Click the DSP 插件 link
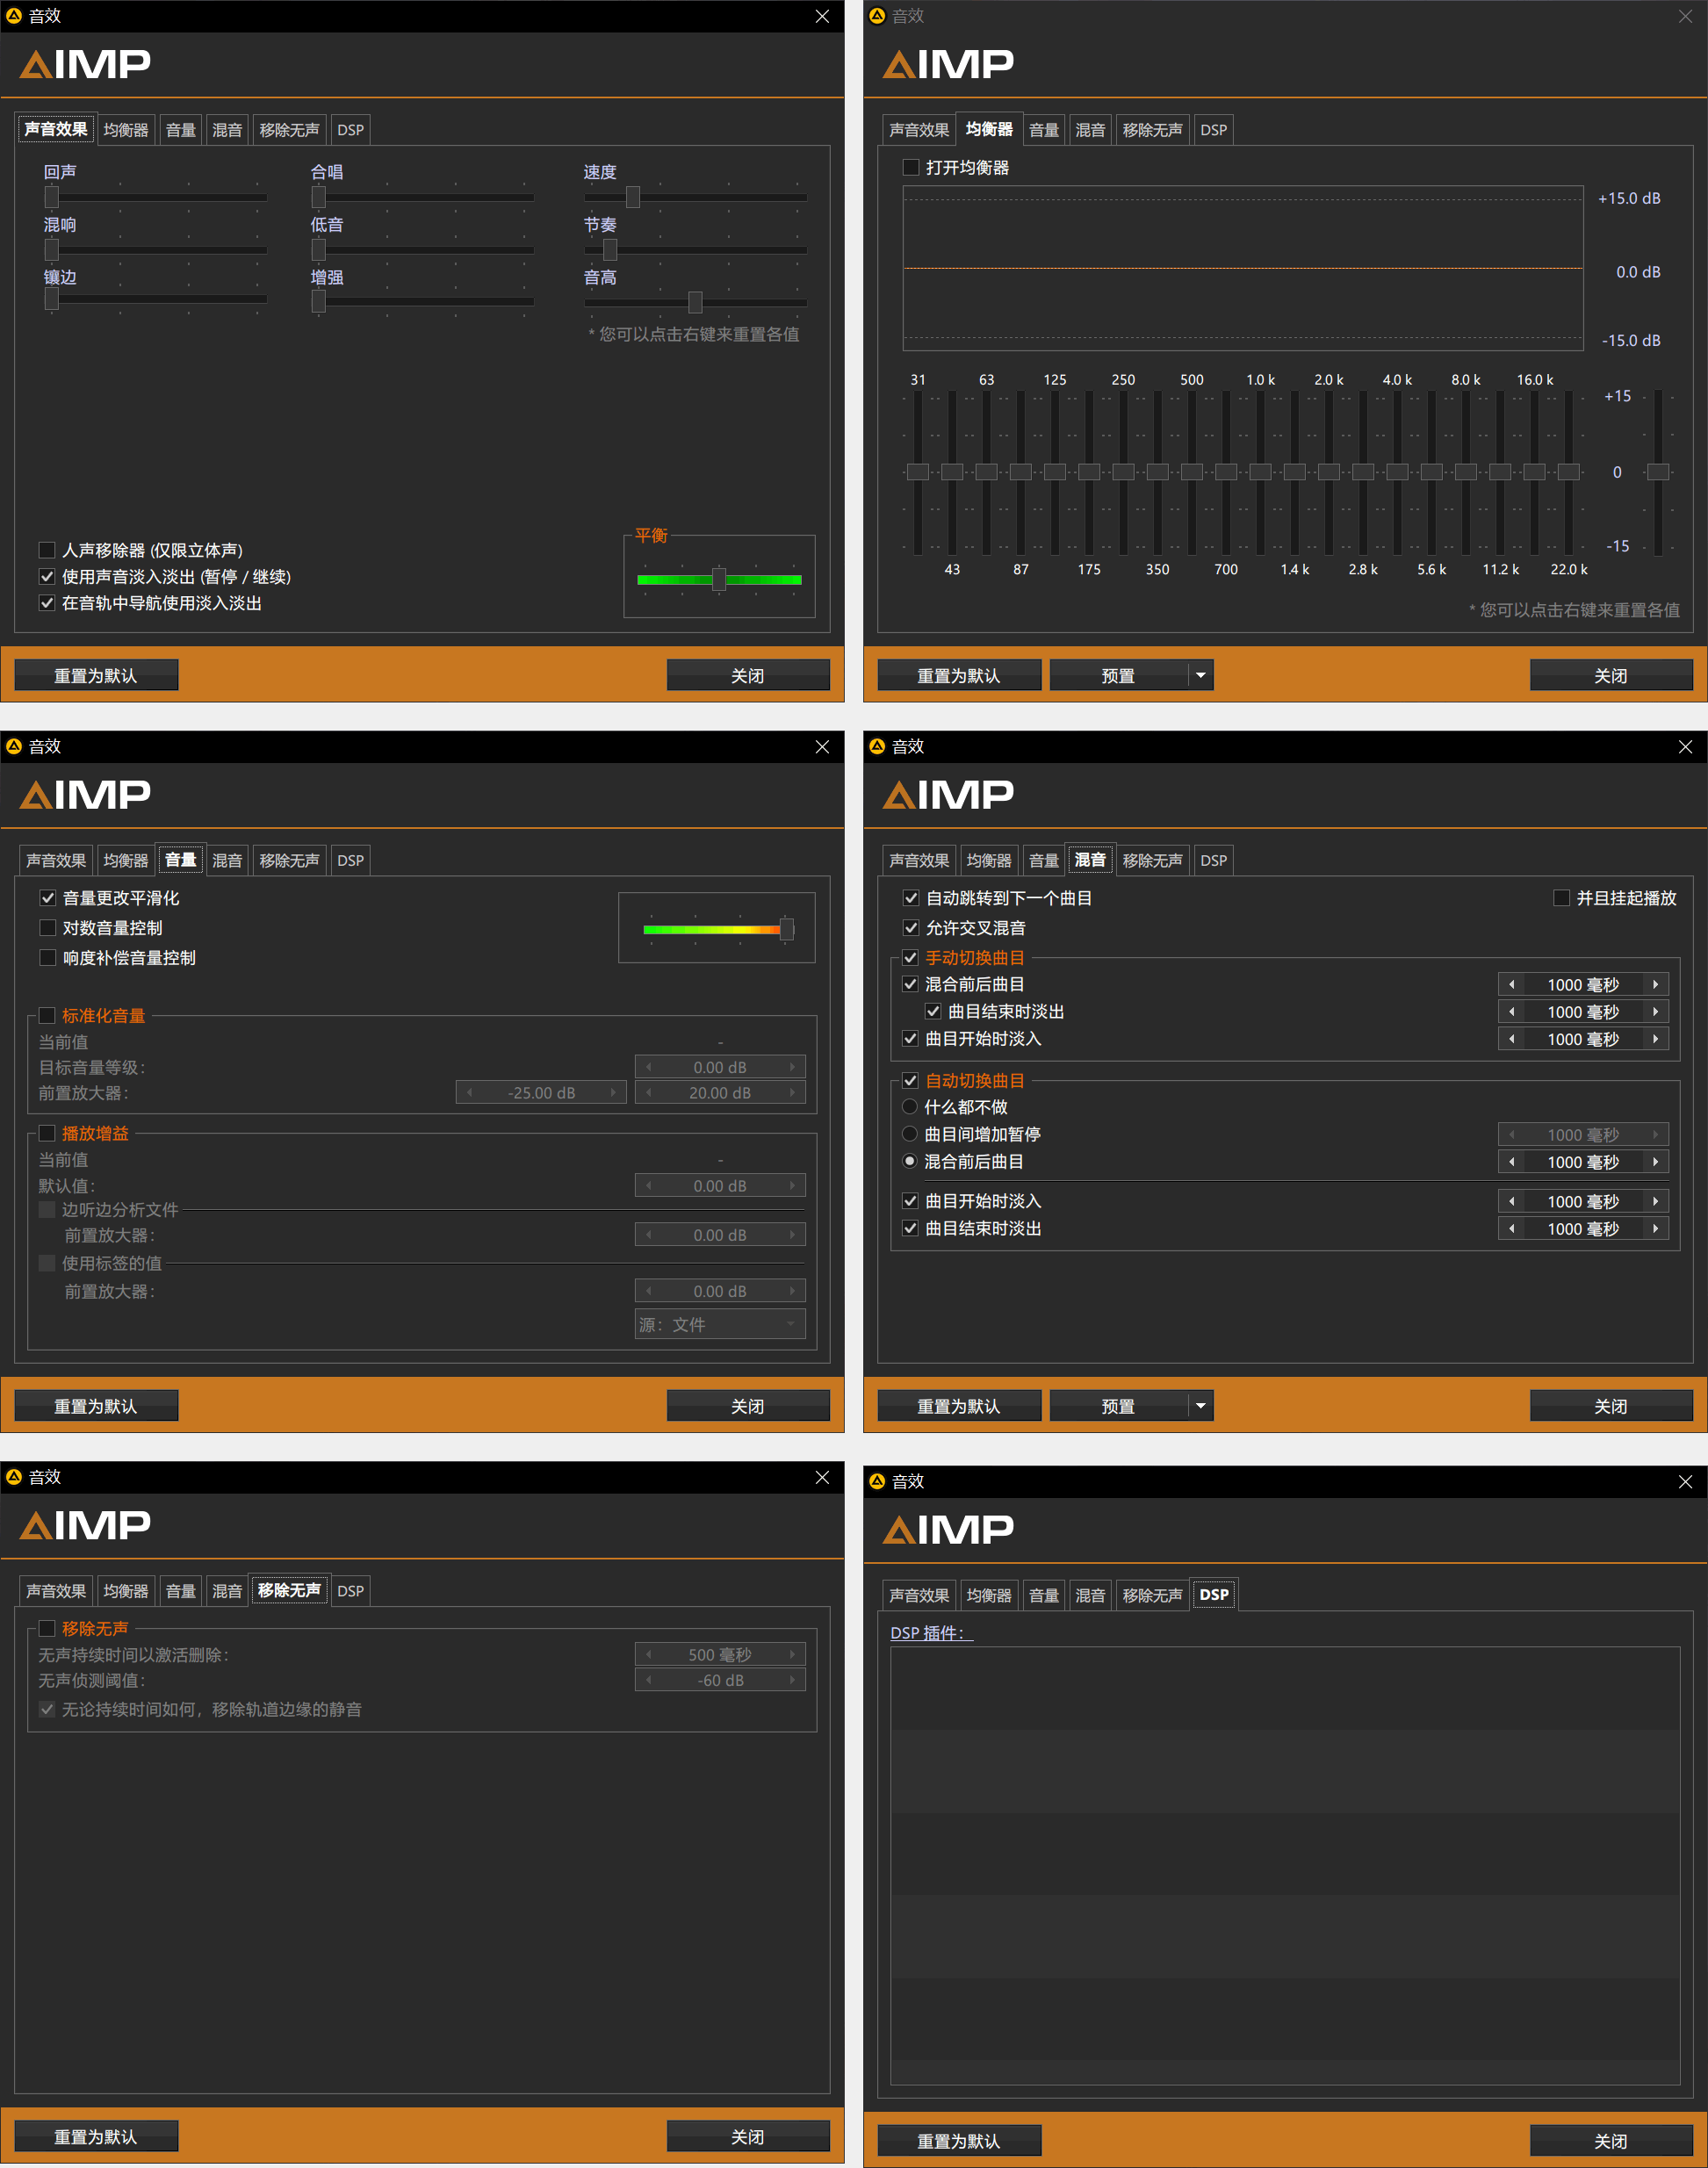 click(930, 1633)
